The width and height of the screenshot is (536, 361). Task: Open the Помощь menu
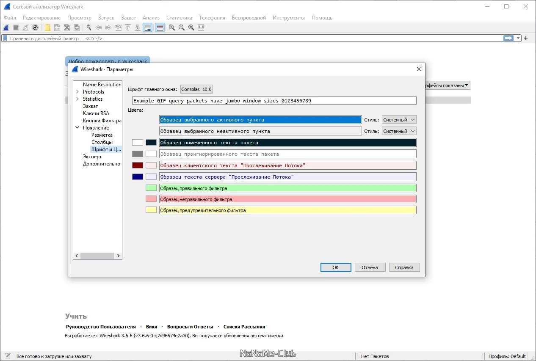coord(322,18)
